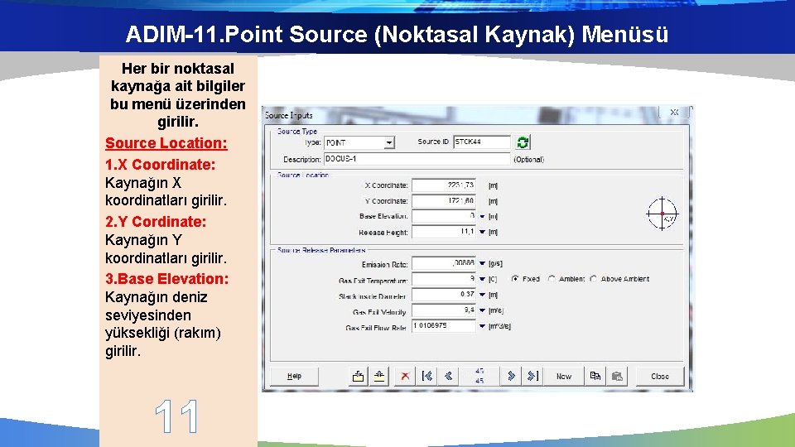Go to next source record
This screenshot has width=795, height=447.
[511, 376]
